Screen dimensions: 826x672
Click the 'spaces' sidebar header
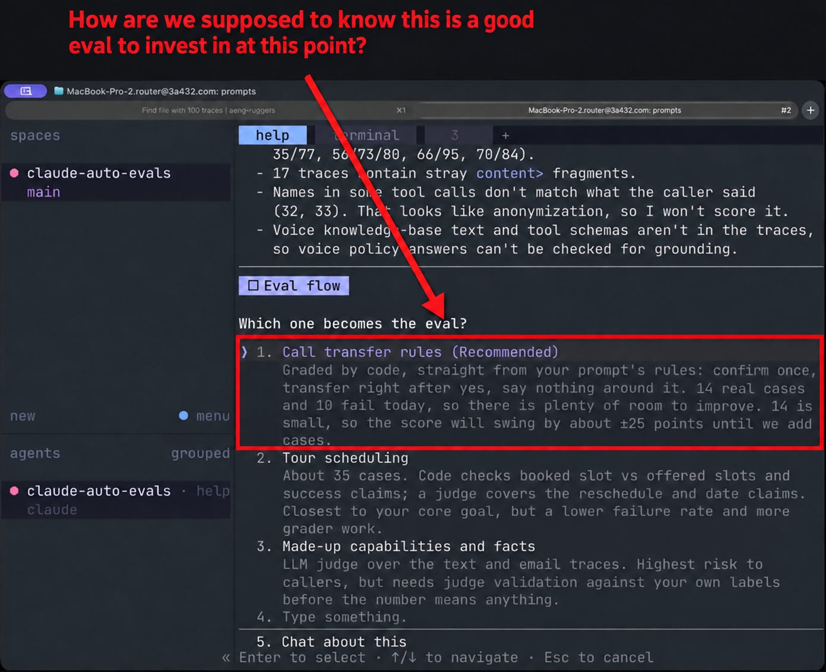[x=35, y=135]
